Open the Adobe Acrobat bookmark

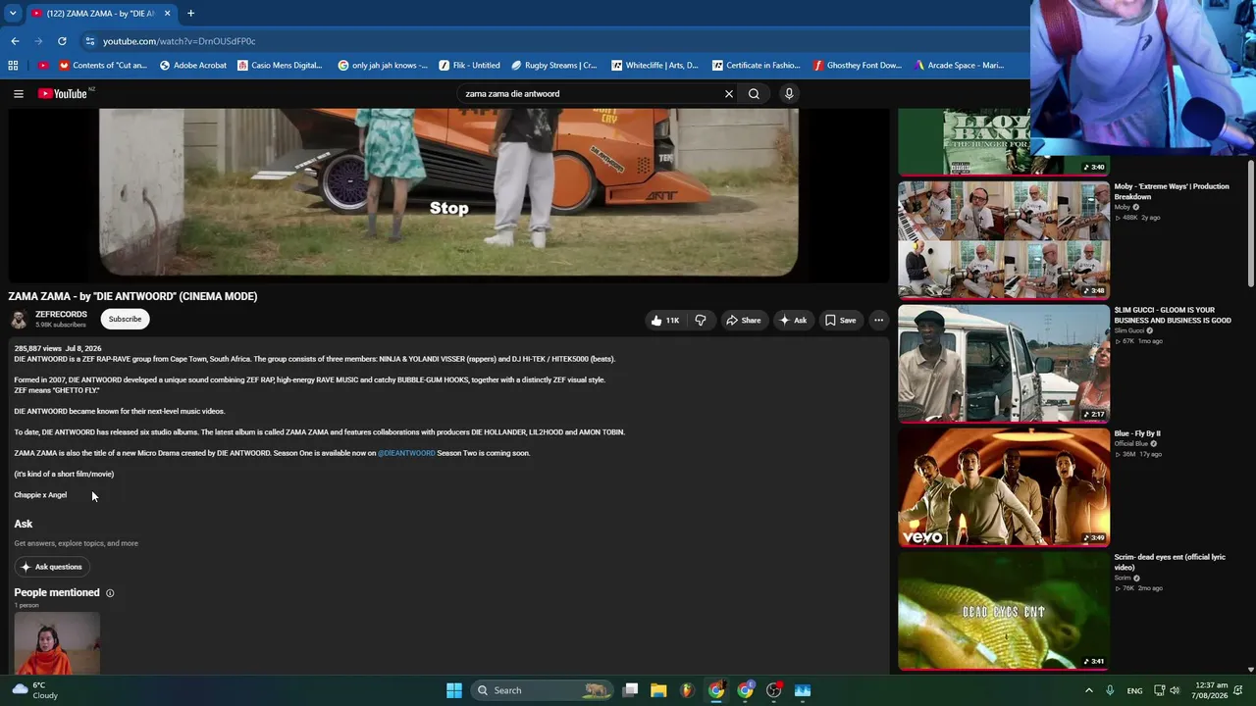(193, 66)
